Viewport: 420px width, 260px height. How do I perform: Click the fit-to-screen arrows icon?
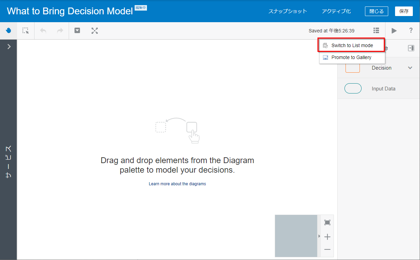pyautogui.click(x=95, y=31)
